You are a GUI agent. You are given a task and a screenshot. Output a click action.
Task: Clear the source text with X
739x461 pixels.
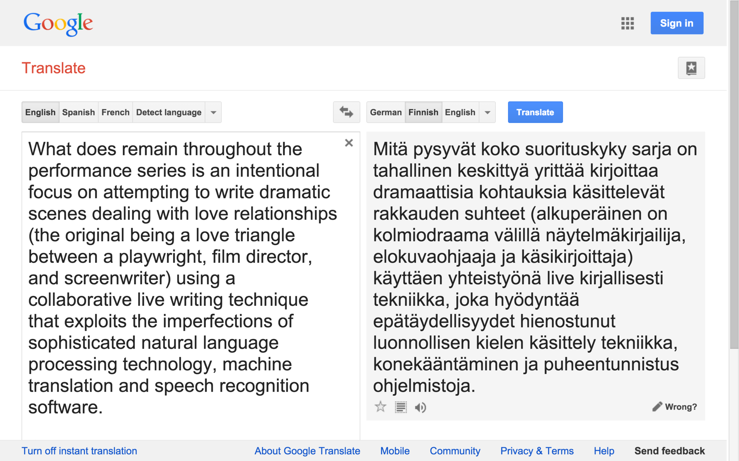coord(349,143)
